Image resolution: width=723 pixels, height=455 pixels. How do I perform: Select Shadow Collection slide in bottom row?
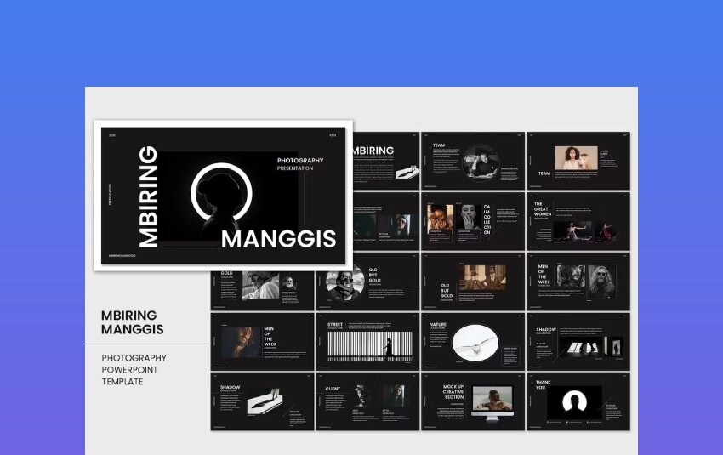coord(262,401)
